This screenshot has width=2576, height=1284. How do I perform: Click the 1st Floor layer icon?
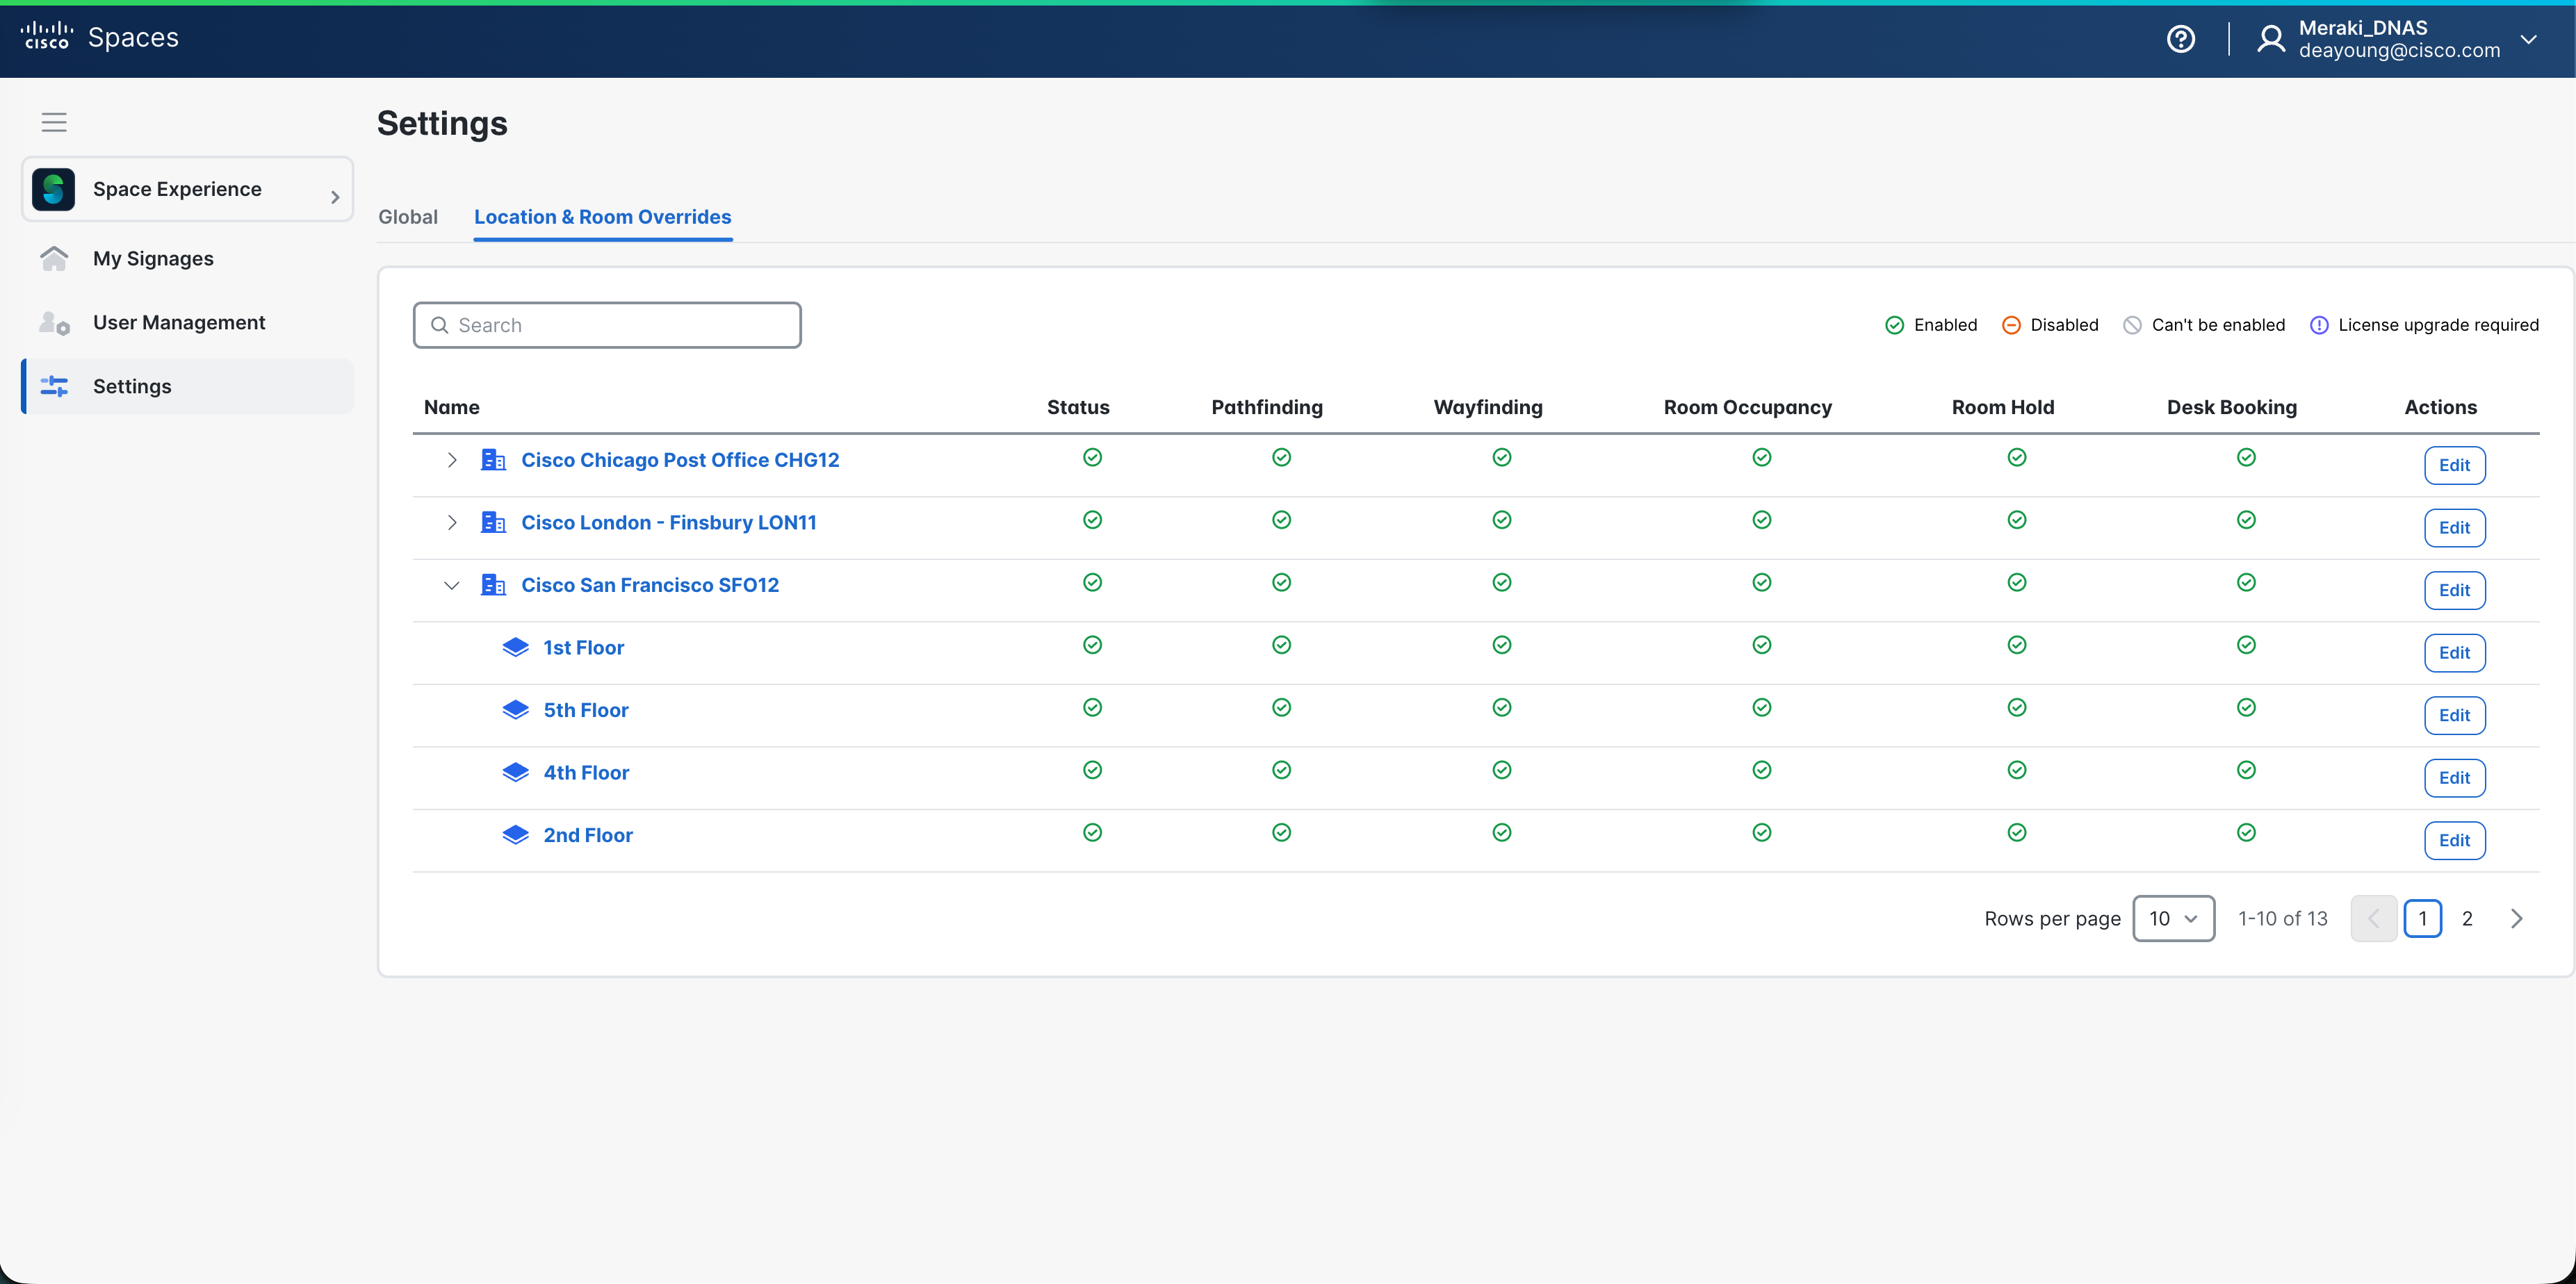pyautogui.click(x=515, y=648)
